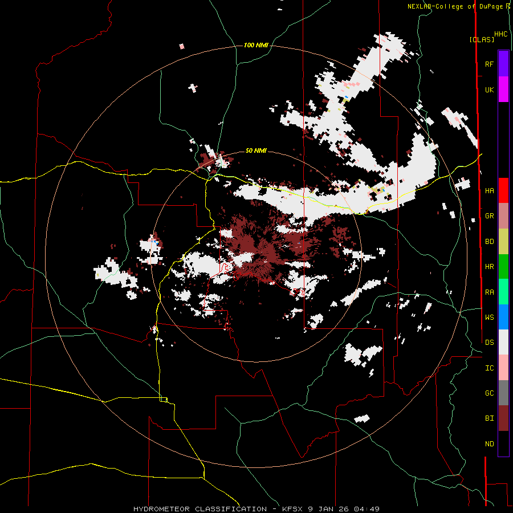Screen dimensions: 513x513
Task: Click the DS white legend swatch
Action: click(503, 342)
